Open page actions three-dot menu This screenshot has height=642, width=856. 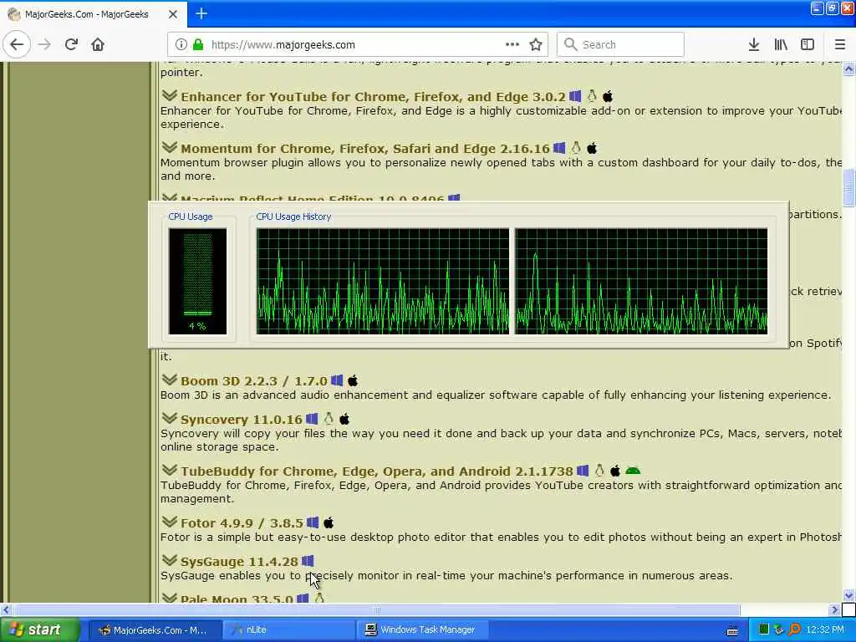click(512, 44)
